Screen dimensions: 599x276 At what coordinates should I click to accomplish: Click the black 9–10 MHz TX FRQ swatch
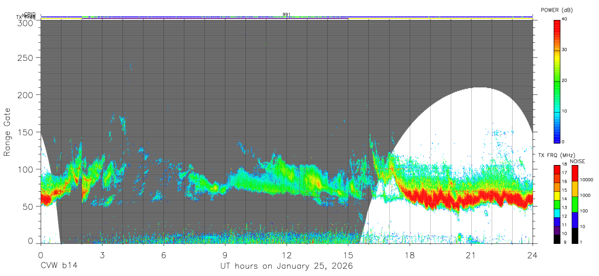click(557, 238)
